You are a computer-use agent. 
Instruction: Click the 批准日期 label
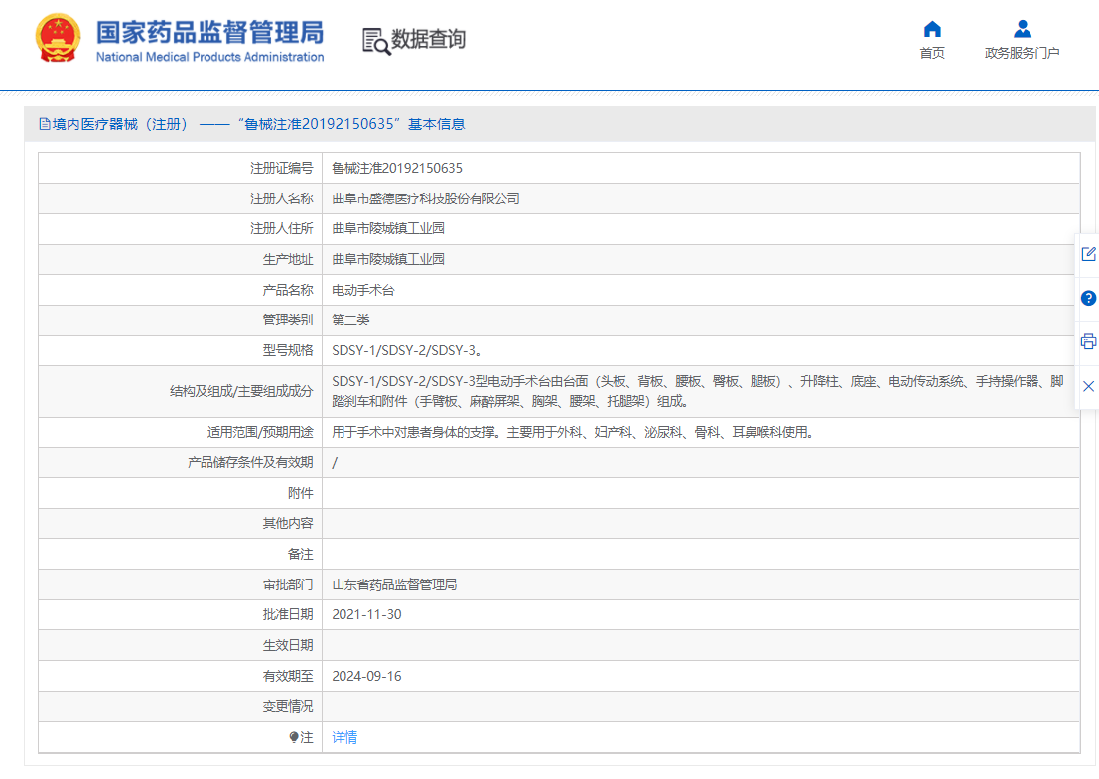tap(288, 614)
